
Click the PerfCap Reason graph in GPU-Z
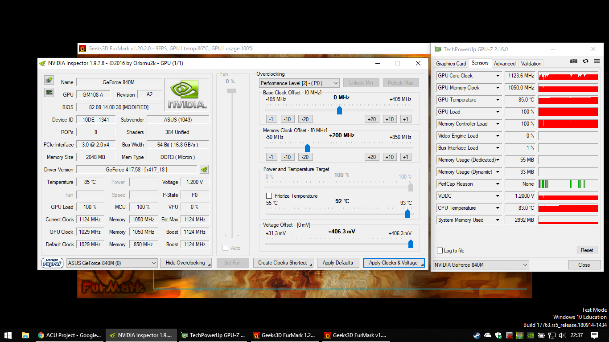[568, 184]
